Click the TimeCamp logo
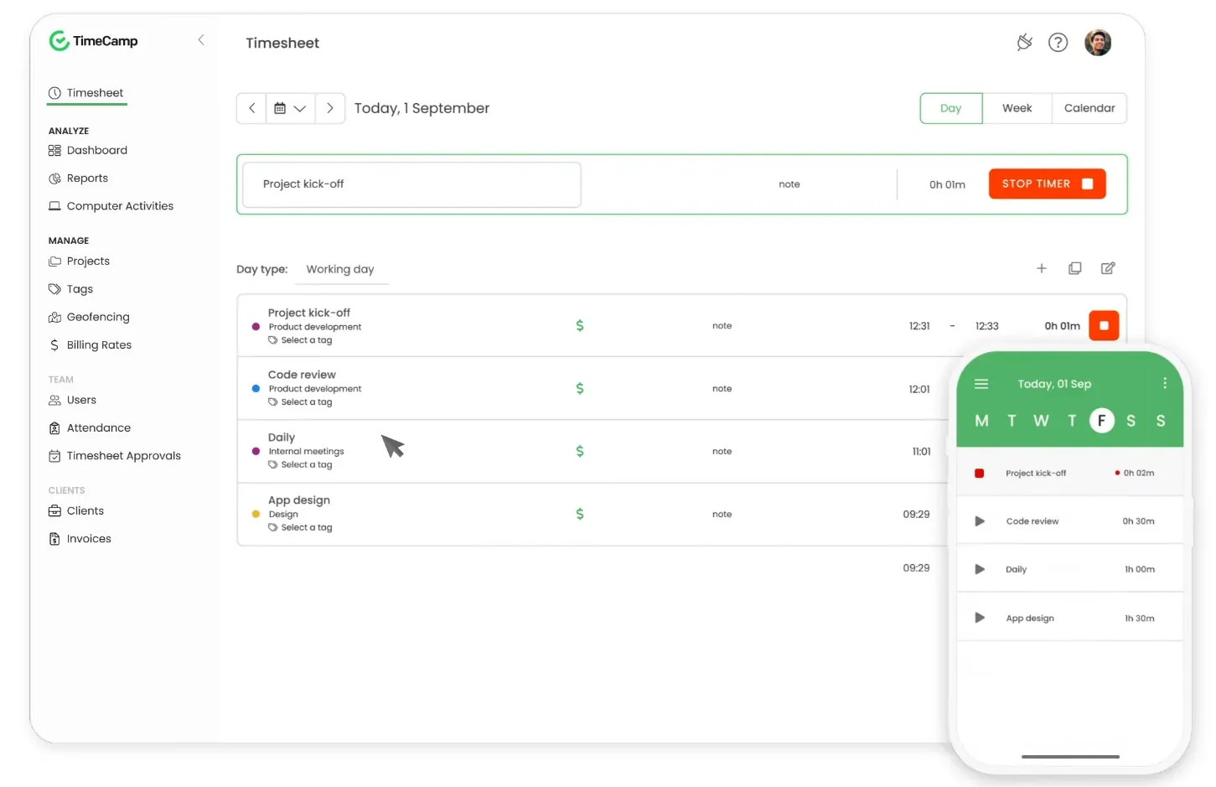The height and width of the screenshot is (787, 1216). tap(93, 40)
